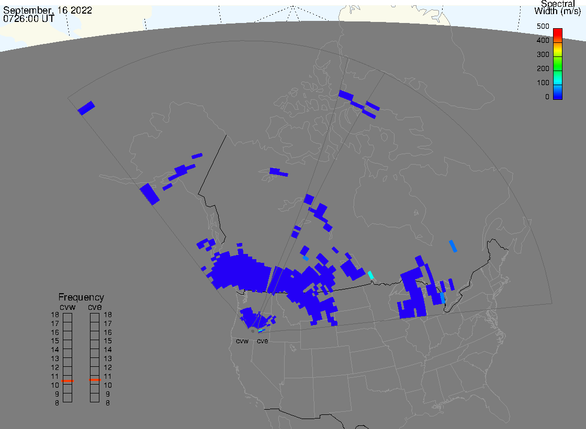Viewport: 586px width, 429px height.
Task: Click the date text "September, 16 2022"
Action: 48,10
